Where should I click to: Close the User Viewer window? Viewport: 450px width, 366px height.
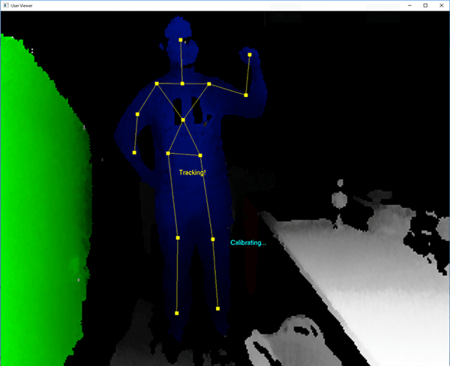click(442, 5)
